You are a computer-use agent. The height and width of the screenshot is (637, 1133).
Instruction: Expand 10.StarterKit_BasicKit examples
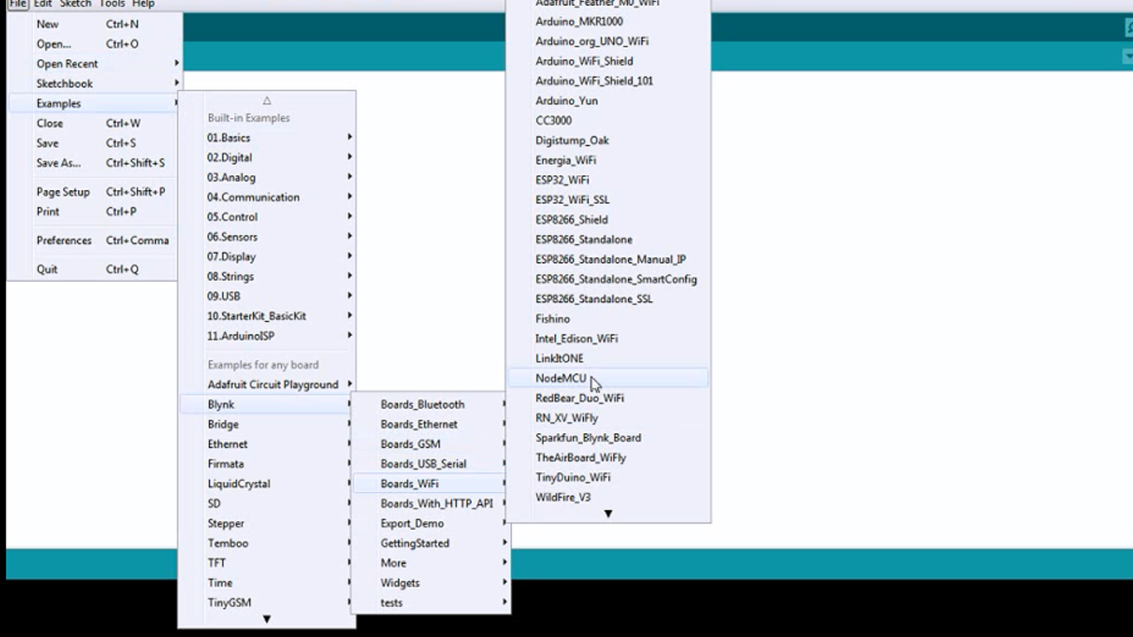[267, 316]
